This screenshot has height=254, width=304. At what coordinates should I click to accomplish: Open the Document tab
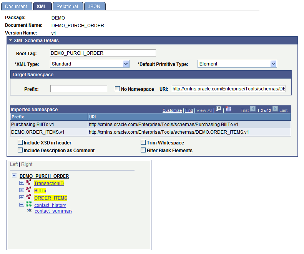[x=16, y=7]
